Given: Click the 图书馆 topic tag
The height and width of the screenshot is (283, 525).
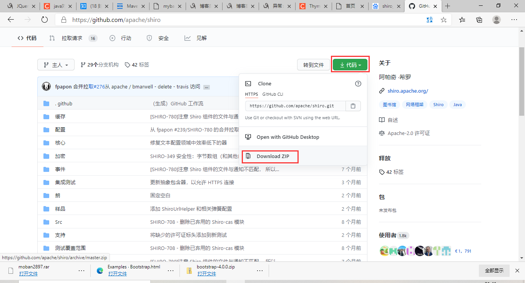Looking at the screenshot, I should [389, 105].
